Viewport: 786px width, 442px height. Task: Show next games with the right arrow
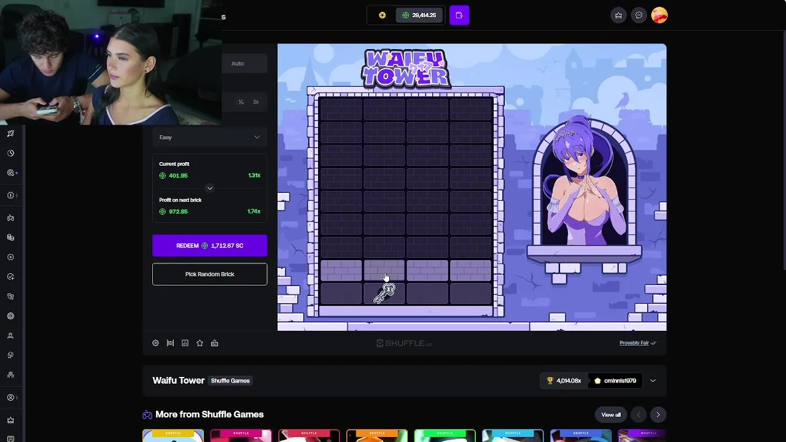coord(658,415)
